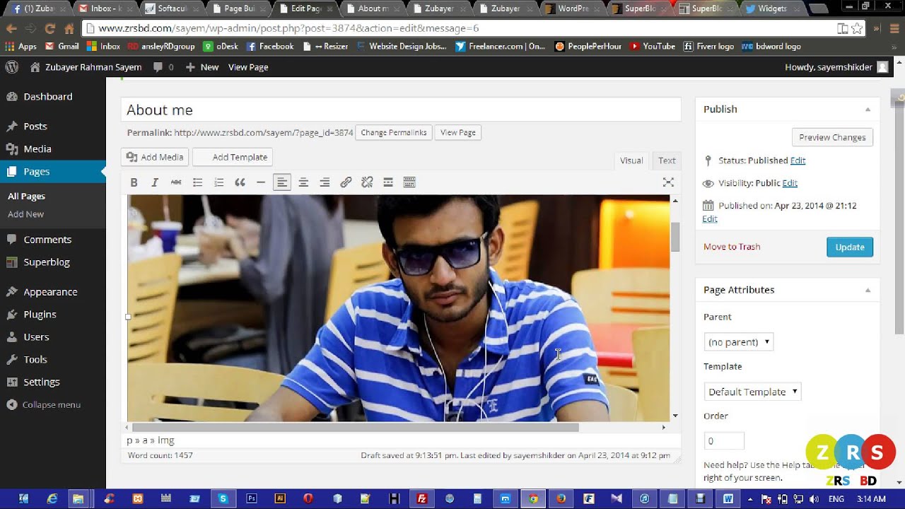Click the insert/edit link icon

346,182
